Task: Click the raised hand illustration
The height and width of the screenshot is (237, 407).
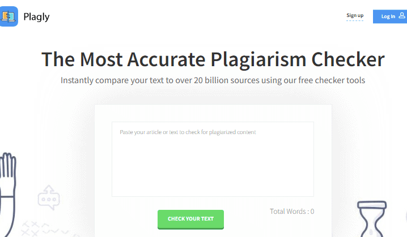Action: [x=7, y=194]
